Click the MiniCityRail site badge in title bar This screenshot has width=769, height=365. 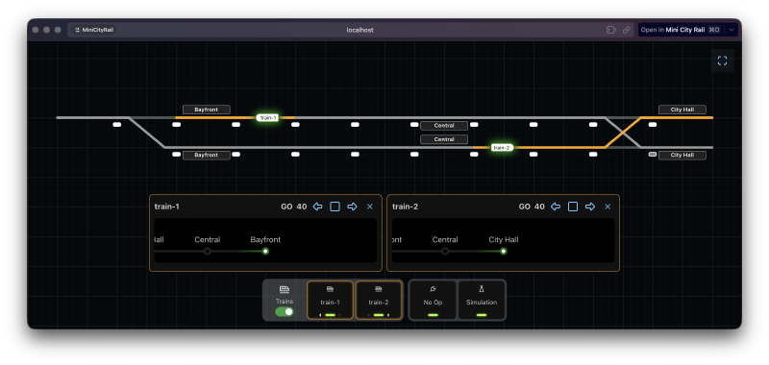(x=94, y=30)
